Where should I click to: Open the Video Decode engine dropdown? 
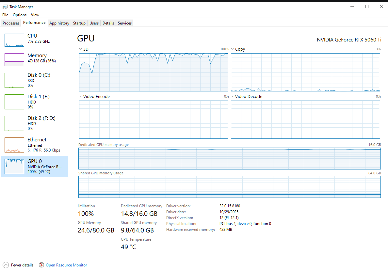[233, 97]
